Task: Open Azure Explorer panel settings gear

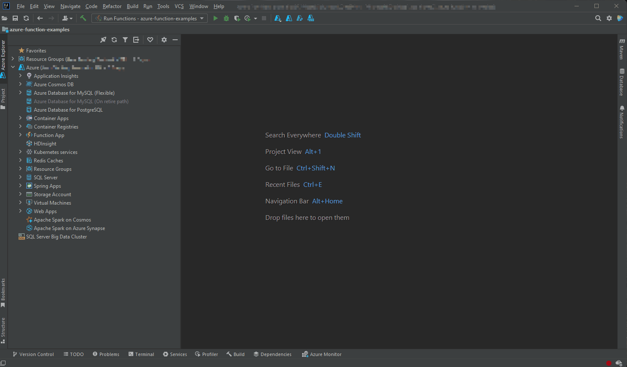Action: point(164,39)
